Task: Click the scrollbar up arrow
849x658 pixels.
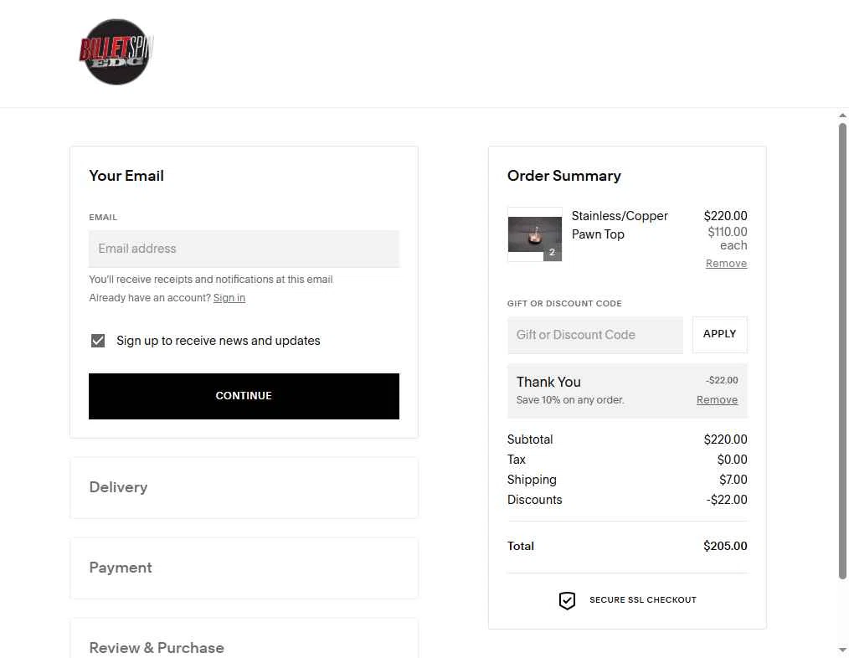Action: [842, 116]
